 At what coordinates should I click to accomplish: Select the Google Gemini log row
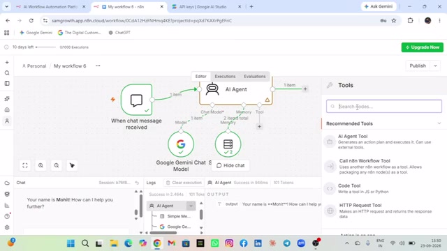pyautogui.click(x=175, y=227)
